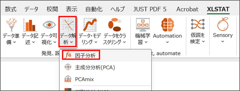Choose 主成分分析(PCA) from the menu
Image resolution: width=240 pixels, height=91 pixels.
coord(105,67)
